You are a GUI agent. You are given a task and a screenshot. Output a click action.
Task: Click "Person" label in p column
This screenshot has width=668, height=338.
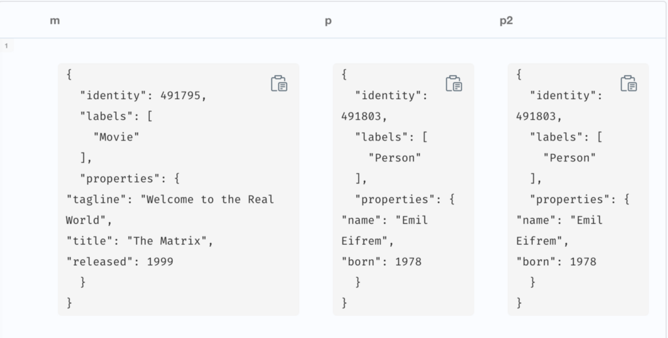pos(395,158)
